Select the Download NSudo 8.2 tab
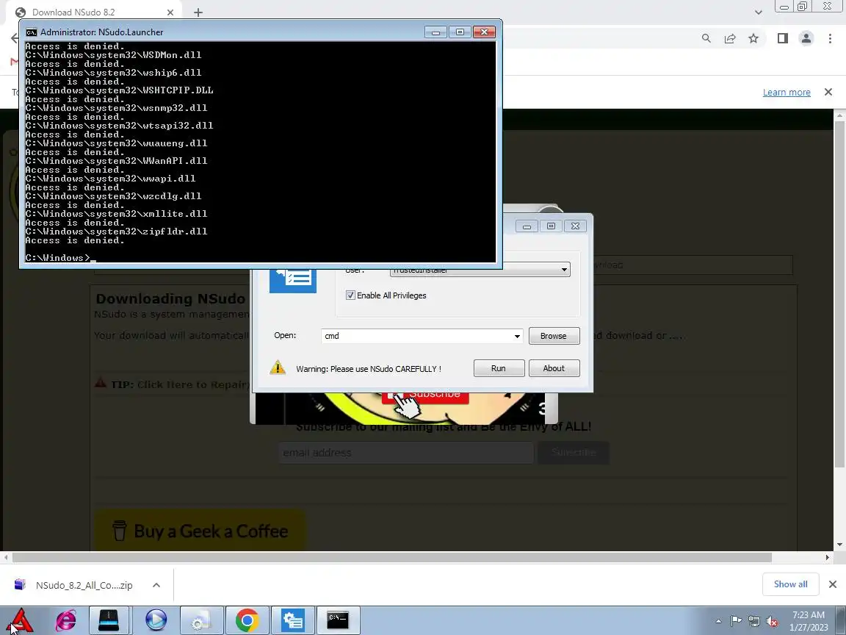Viewport: 846px width, 635px height. coord(95,12)
